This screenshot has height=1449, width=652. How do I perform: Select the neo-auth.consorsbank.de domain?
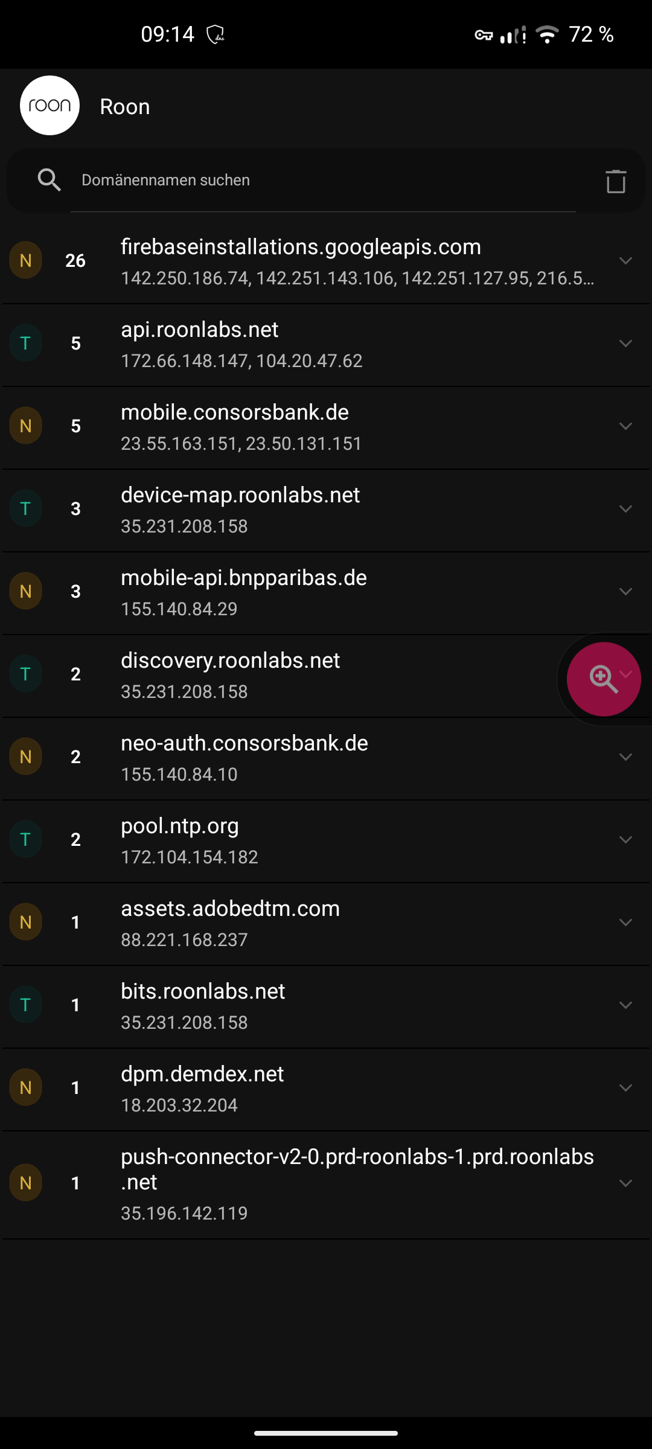[244, 756]
